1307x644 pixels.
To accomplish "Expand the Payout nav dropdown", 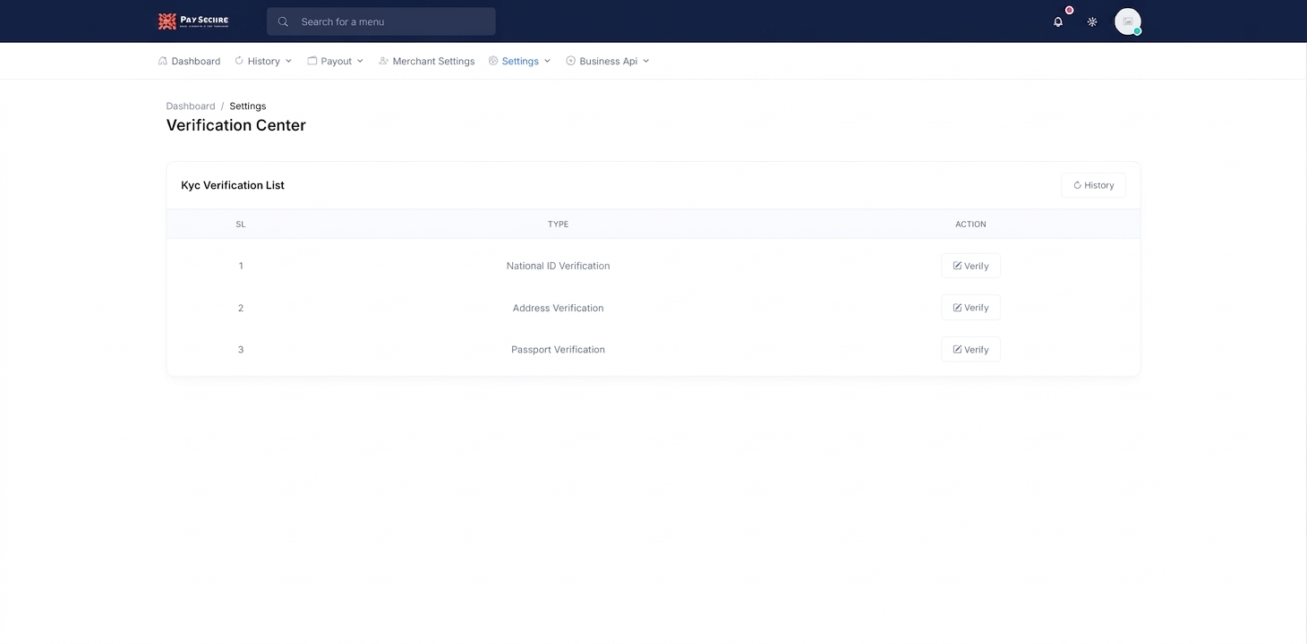I will click(336, 61).
